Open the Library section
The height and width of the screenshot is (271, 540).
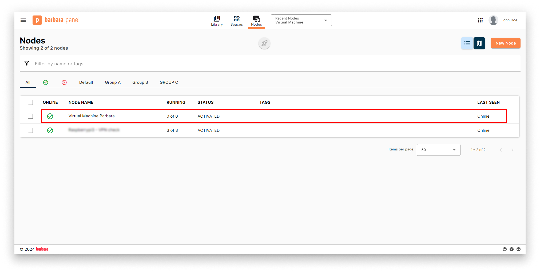tap(217, 21)
